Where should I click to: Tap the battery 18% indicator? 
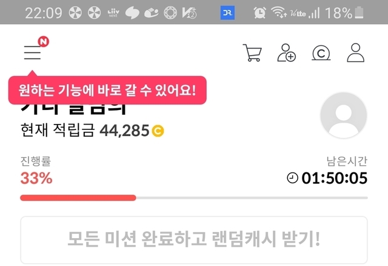click(344, 13)
